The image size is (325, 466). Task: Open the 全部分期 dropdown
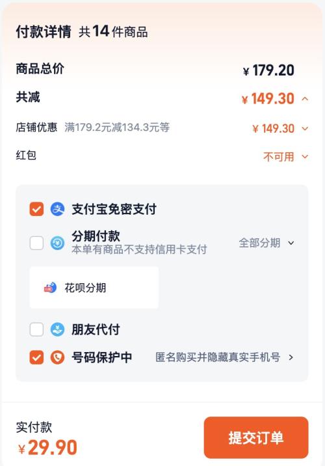266,243
